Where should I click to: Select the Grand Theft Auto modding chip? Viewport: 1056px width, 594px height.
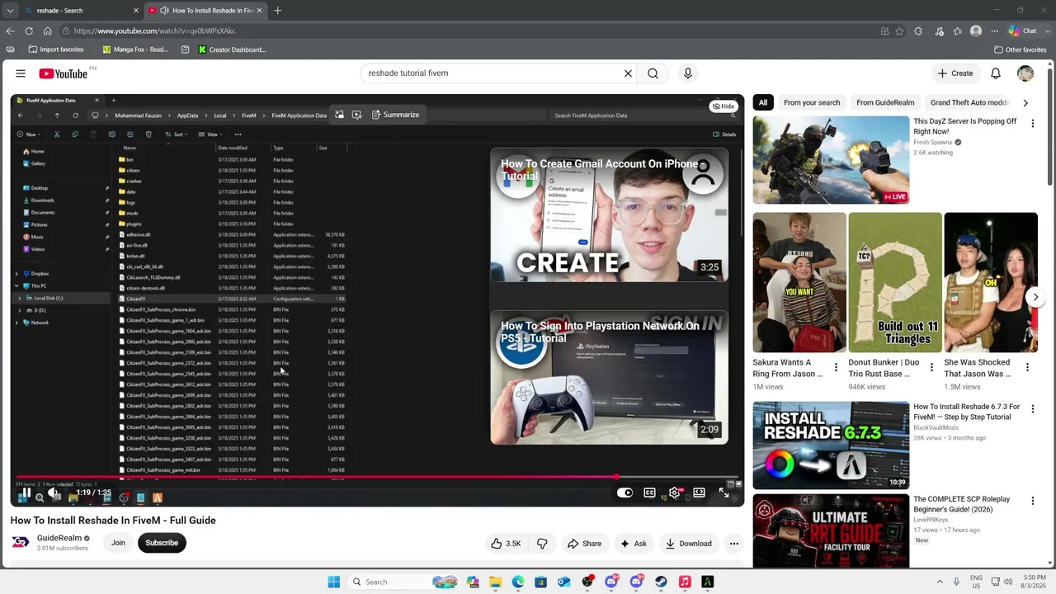(x=969, y=103)
